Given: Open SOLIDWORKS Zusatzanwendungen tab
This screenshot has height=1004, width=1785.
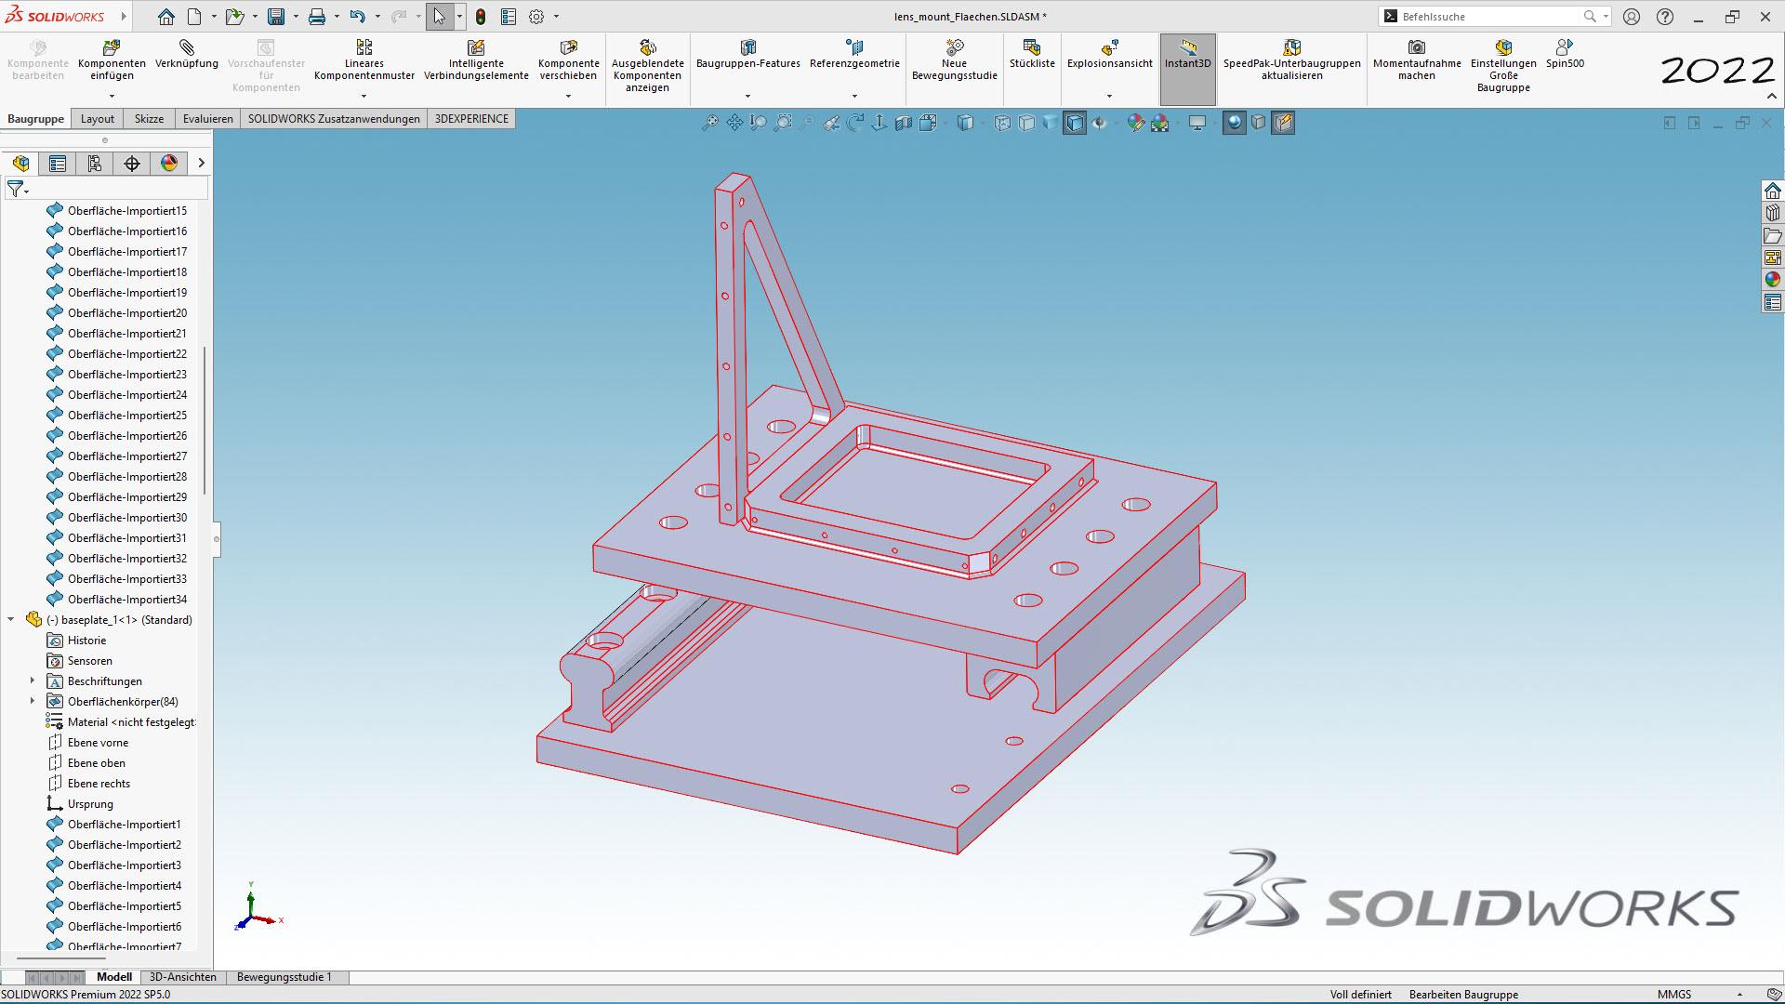Looking at the screenshot, I should [334, 119].
